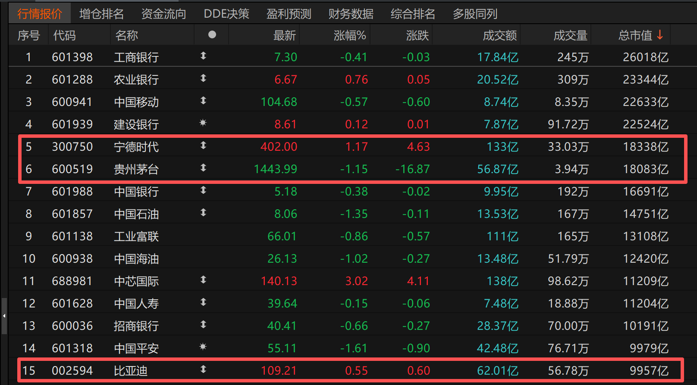Screen dimensions: 697x385
Task: Select the 中国银行 stock name
Action: coord(136,192)
